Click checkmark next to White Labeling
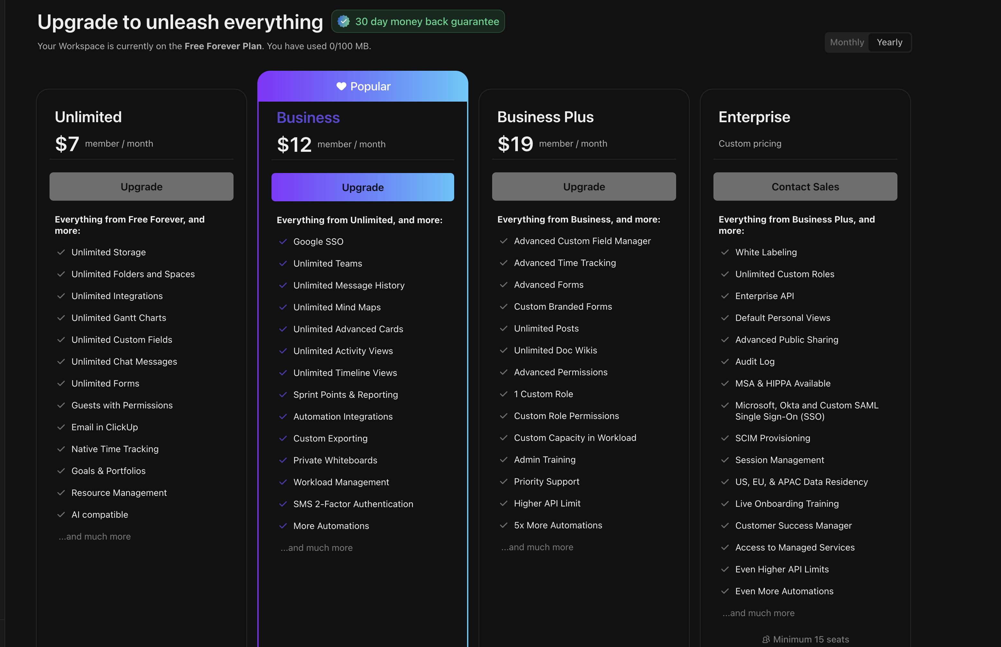This screenshot has height=647, width=1001. 725,252
